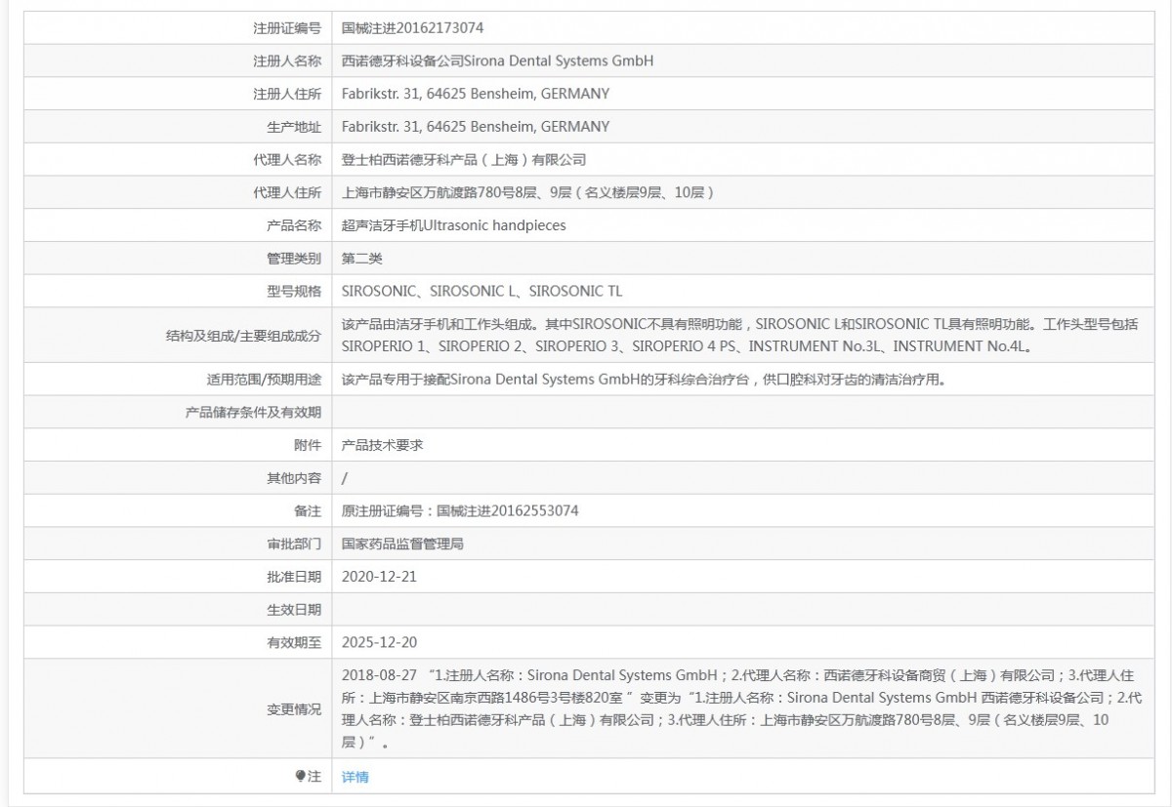Select product name 超声洁牙手机Ultrasonic handpieces

tap(454, 225)
